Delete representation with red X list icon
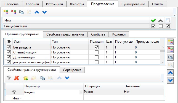178x103 pixels. pyautogui.click(x=14, y=12)
